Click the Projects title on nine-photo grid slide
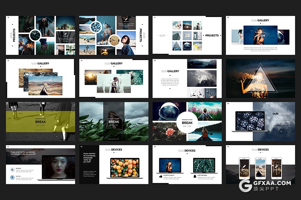301x200 pixels. pyautogui.click(x=212, y=36)
